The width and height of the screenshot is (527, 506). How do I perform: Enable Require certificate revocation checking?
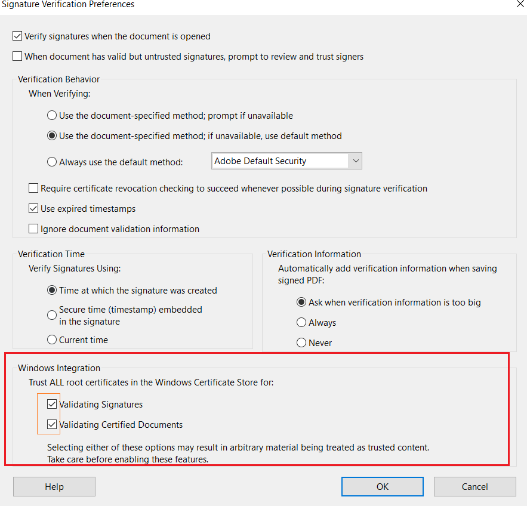[34, 189]
